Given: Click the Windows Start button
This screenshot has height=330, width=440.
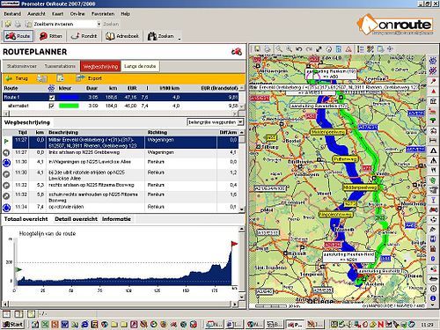Looking at the screenshot, I should pos(13,324).
